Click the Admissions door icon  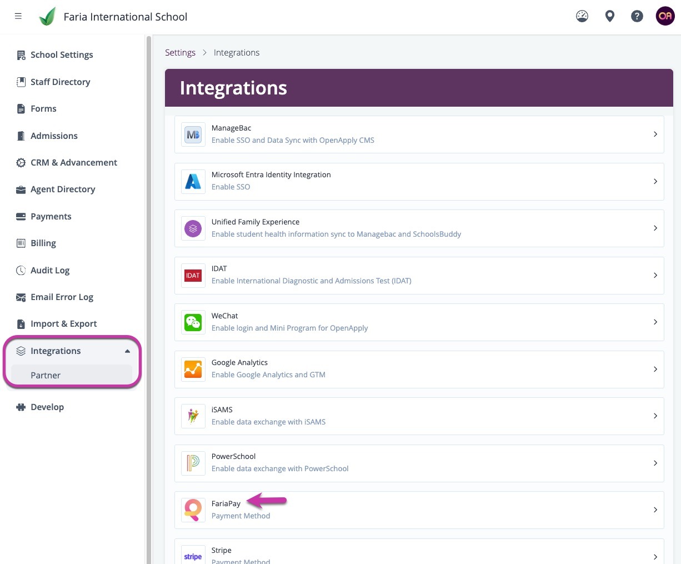tap(21, 136)
